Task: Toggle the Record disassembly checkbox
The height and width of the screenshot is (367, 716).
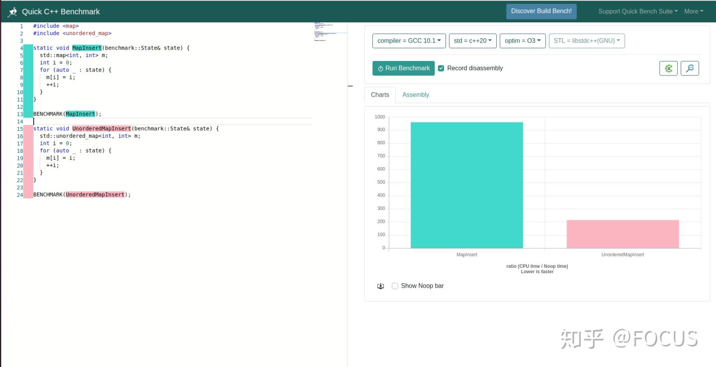Action: tap(441, 68)
